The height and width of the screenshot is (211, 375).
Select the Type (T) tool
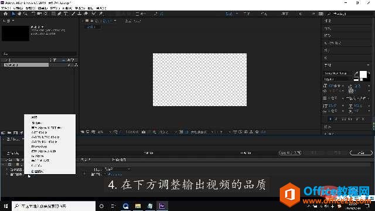pos(66,14)
